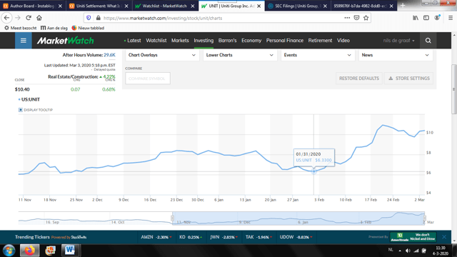Open the site search magnifier icon
457x257 pixels.
pos(428,41)
